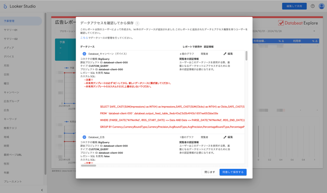Click the Looker Studio logo icon
The width and height of the screenshot is (327, 193).
point(5,6)
